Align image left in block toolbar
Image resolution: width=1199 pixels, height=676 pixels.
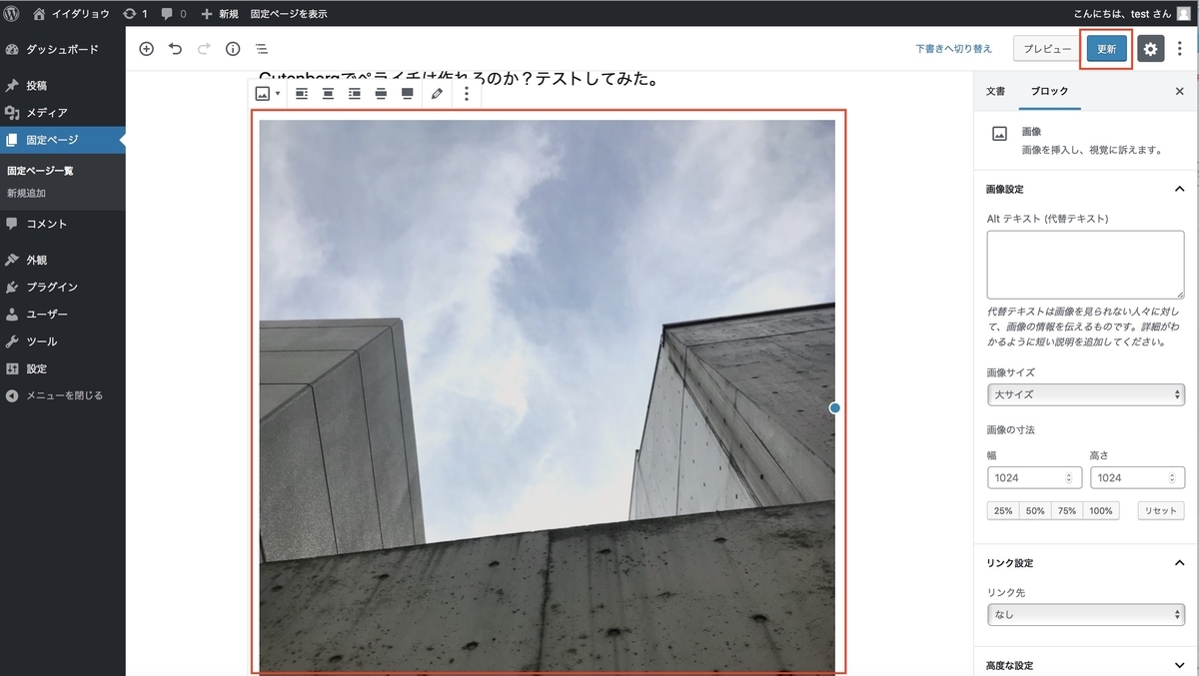(301, 94)
